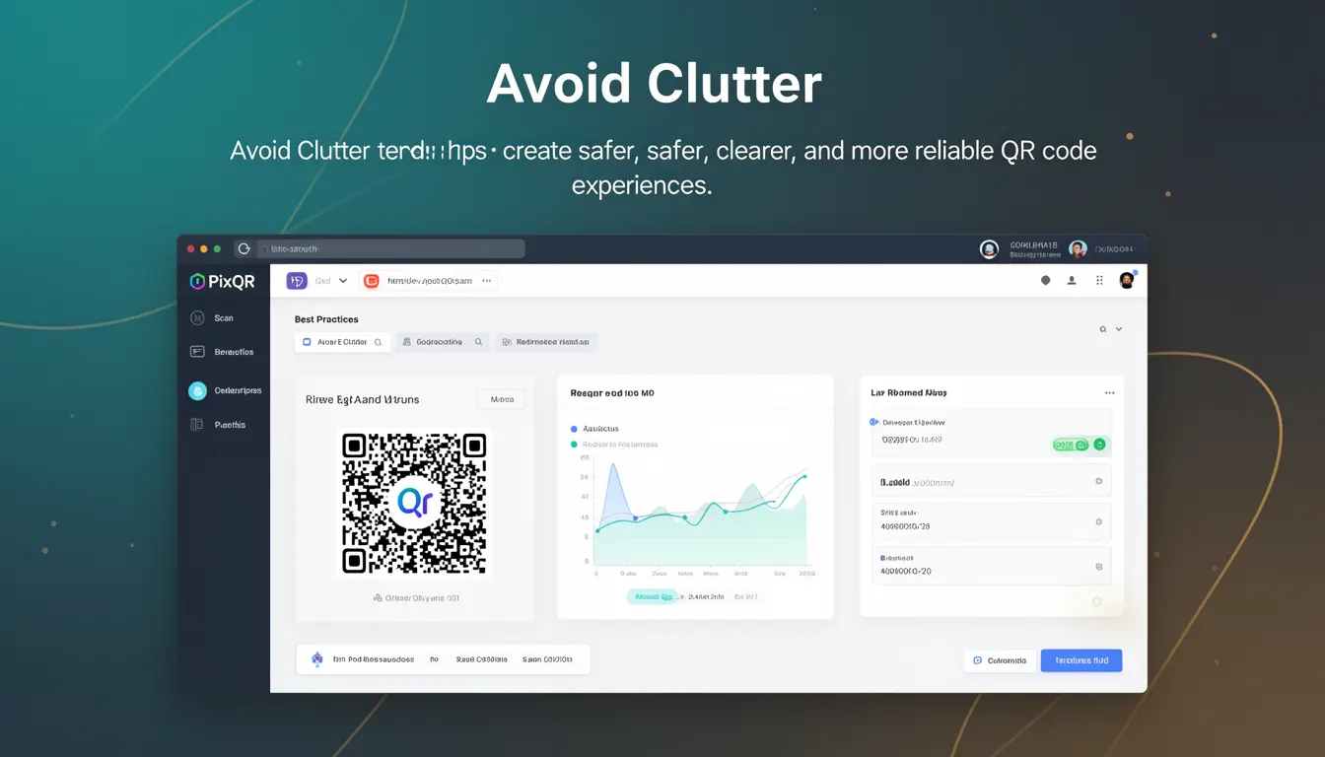
Task: Click the blue legend dot in the chart
Action: tap(574, 429)
